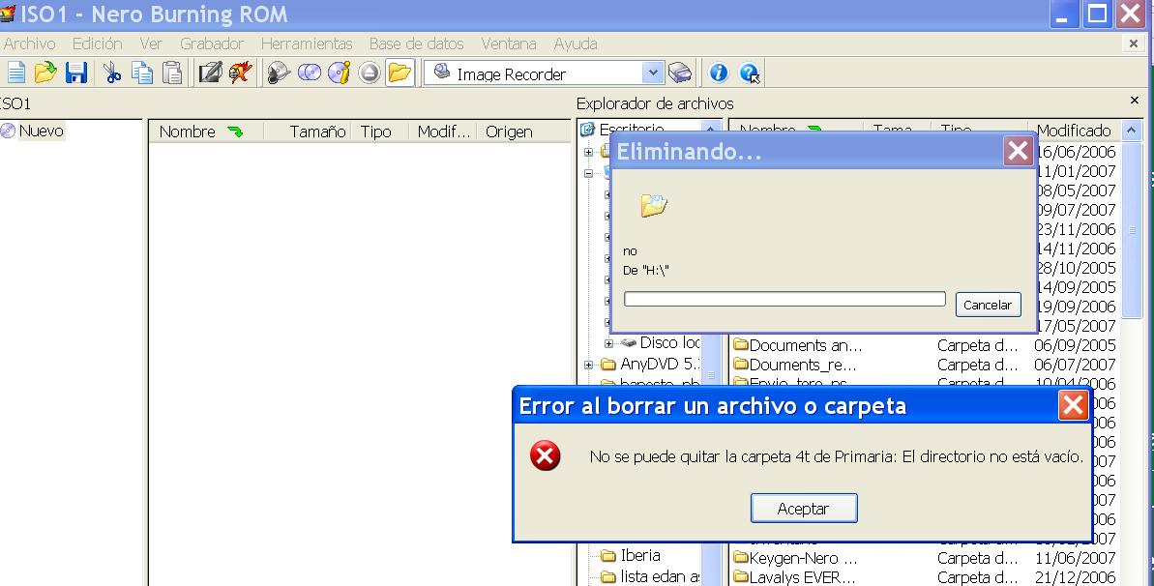The image size is (1154, 586).
Task: Click the Copy disc double-CD icon
Action: [310, 73]
